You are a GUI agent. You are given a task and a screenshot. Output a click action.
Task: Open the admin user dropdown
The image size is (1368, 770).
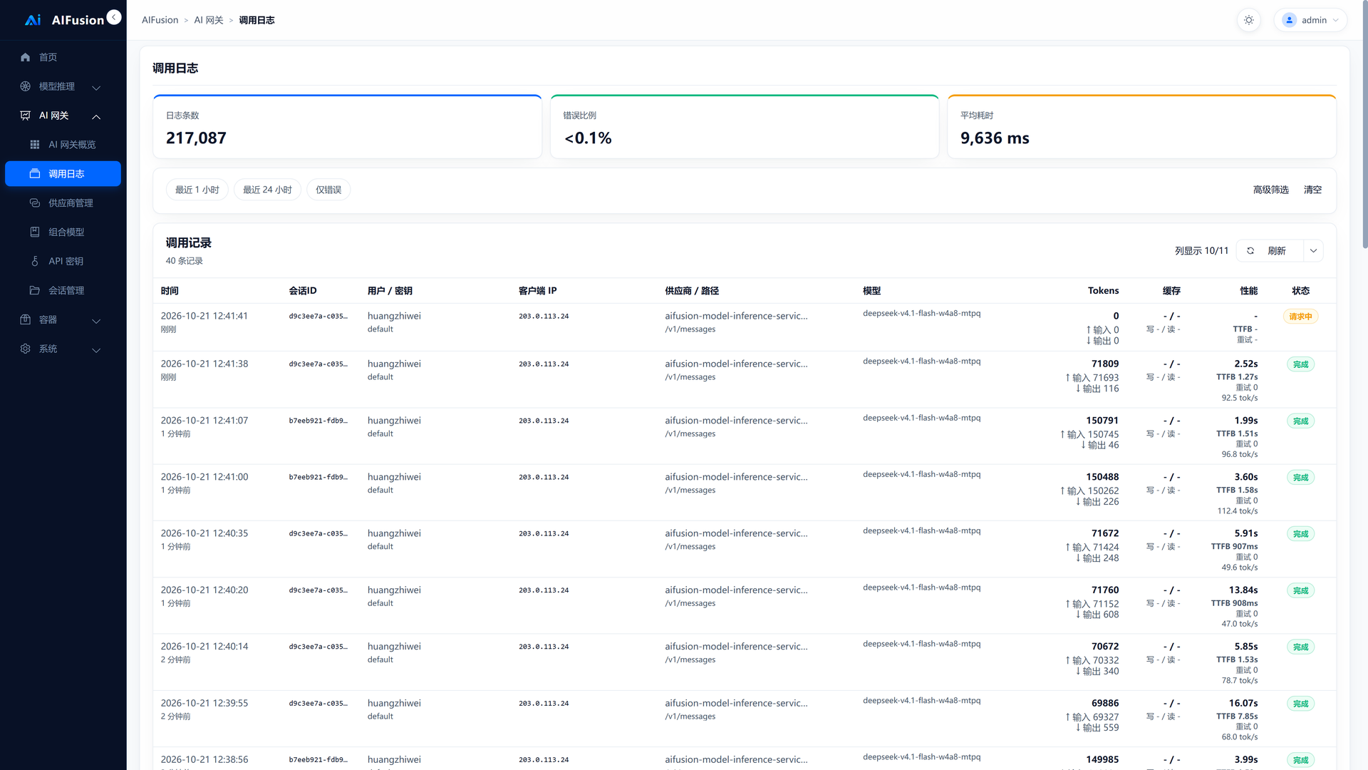(x=1310, y=20)
